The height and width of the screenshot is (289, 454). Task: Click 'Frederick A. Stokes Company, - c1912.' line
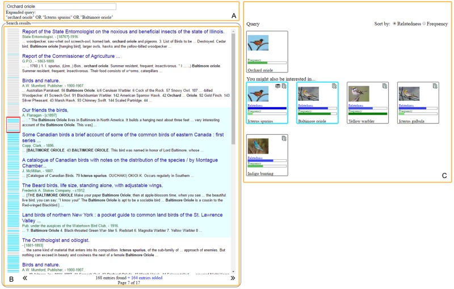53,190
